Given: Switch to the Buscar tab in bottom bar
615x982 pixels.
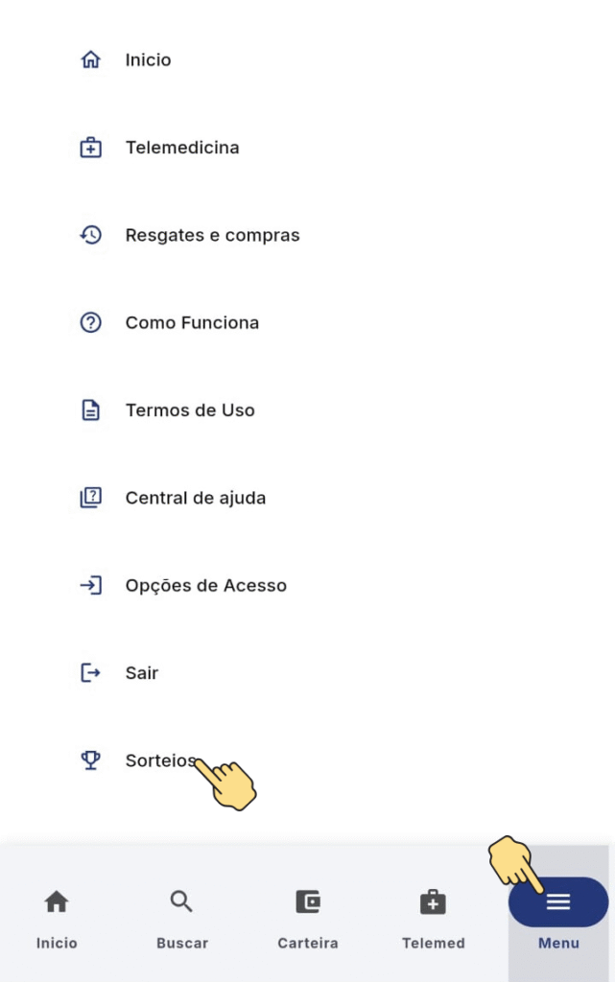Looking at the screenshot, I should pyautogui.click(x=181, y=920).
